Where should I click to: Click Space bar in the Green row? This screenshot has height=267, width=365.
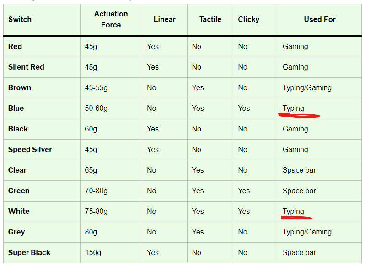[x=299, y=191]
